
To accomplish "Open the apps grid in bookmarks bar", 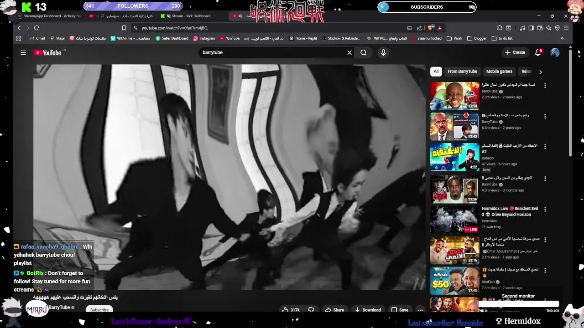I will pyautogui.click(x=19, y=38).
